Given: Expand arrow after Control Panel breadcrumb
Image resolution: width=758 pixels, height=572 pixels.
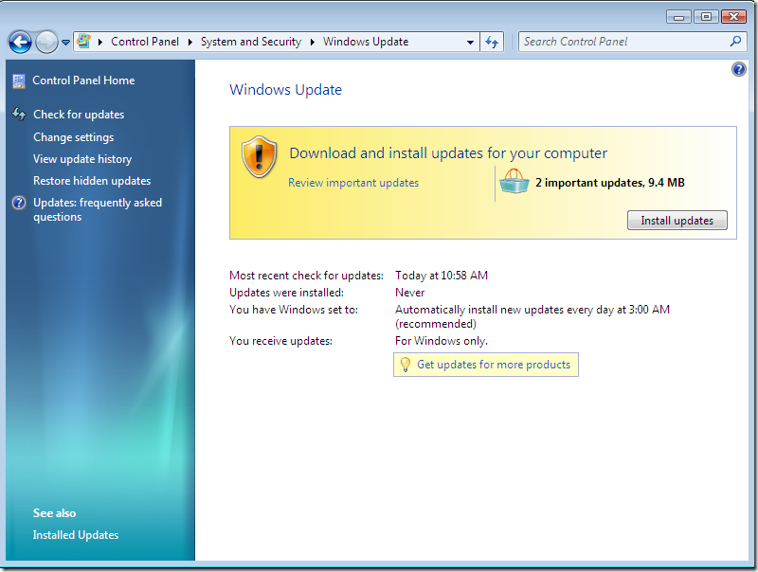Looking at the screenshot, I should (190, 42).
